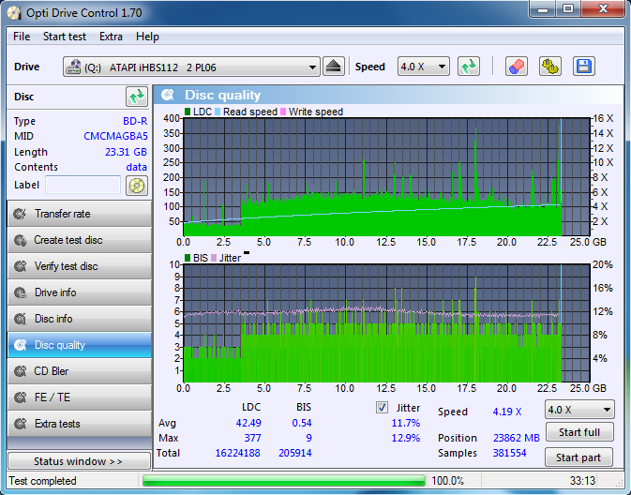Image resolution: width=631 pixels, height=495 pixels.
Task: Click the BIS green legend swatch
Action: 188,258
